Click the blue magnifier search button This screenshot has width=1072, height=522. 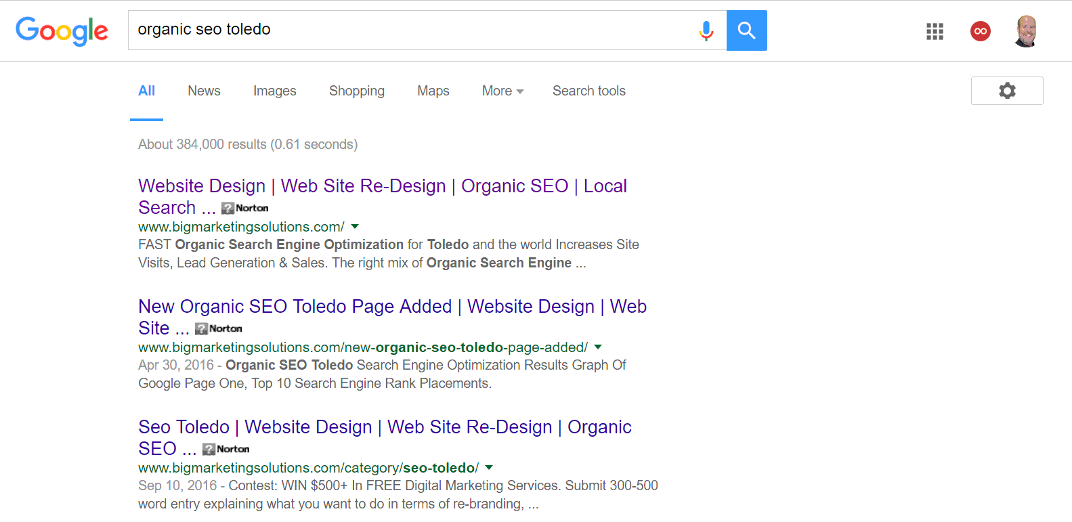pyautogui.click(x=746, y=30)
